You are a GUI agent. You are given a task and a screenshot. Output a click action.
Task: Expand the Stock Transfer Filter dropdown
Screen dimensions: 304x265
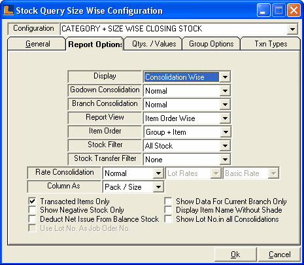(x=225, y=160)
